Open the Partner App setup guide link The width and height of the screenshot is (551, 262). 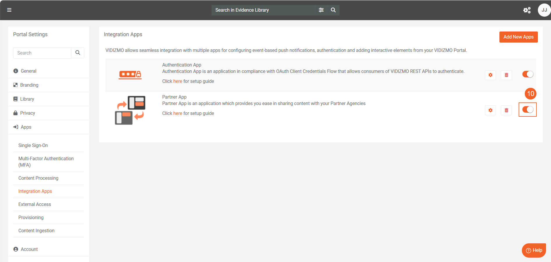(177, 113)
